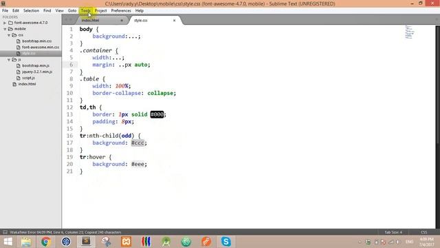
Task: Open index.html in the sidebar
Action: click(27, 84)
